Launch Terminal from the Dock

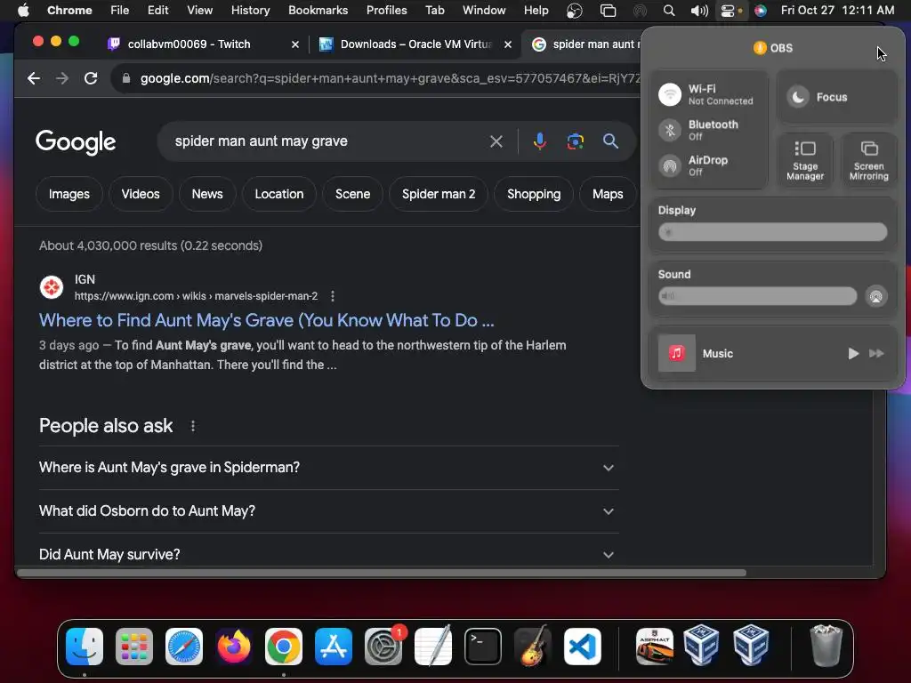tap(483, 647)
